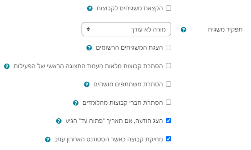
Task: Open the מורה לא עורך dropdown
Action: pyautogui.click(x=126, y=29)
